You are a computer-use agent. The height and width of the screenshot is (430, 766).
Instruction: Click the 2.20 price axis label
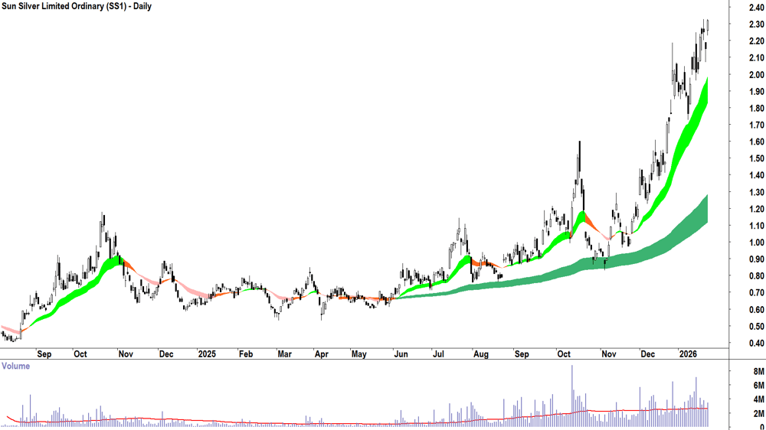[756, 41]
